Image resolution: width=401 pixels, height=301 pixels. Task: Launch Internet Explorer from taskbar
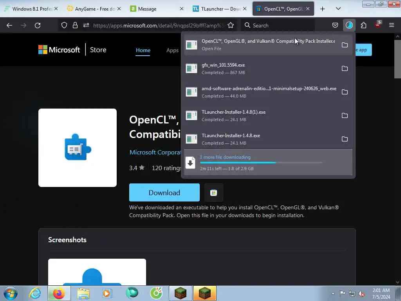coord(35,293)
